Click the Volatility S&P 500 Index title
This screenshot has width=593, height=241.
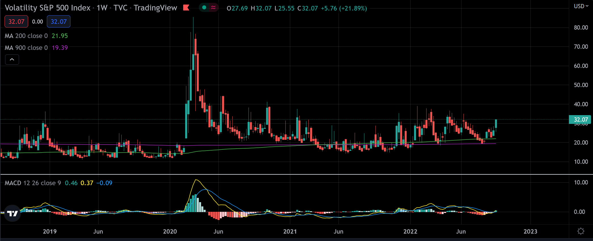[x=47, y=8]
